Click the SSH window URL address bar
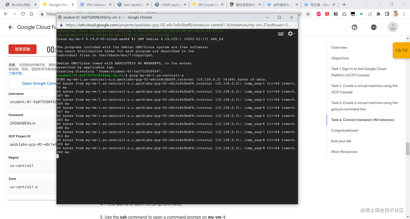 pyautogui.click(x=178, y=25)
